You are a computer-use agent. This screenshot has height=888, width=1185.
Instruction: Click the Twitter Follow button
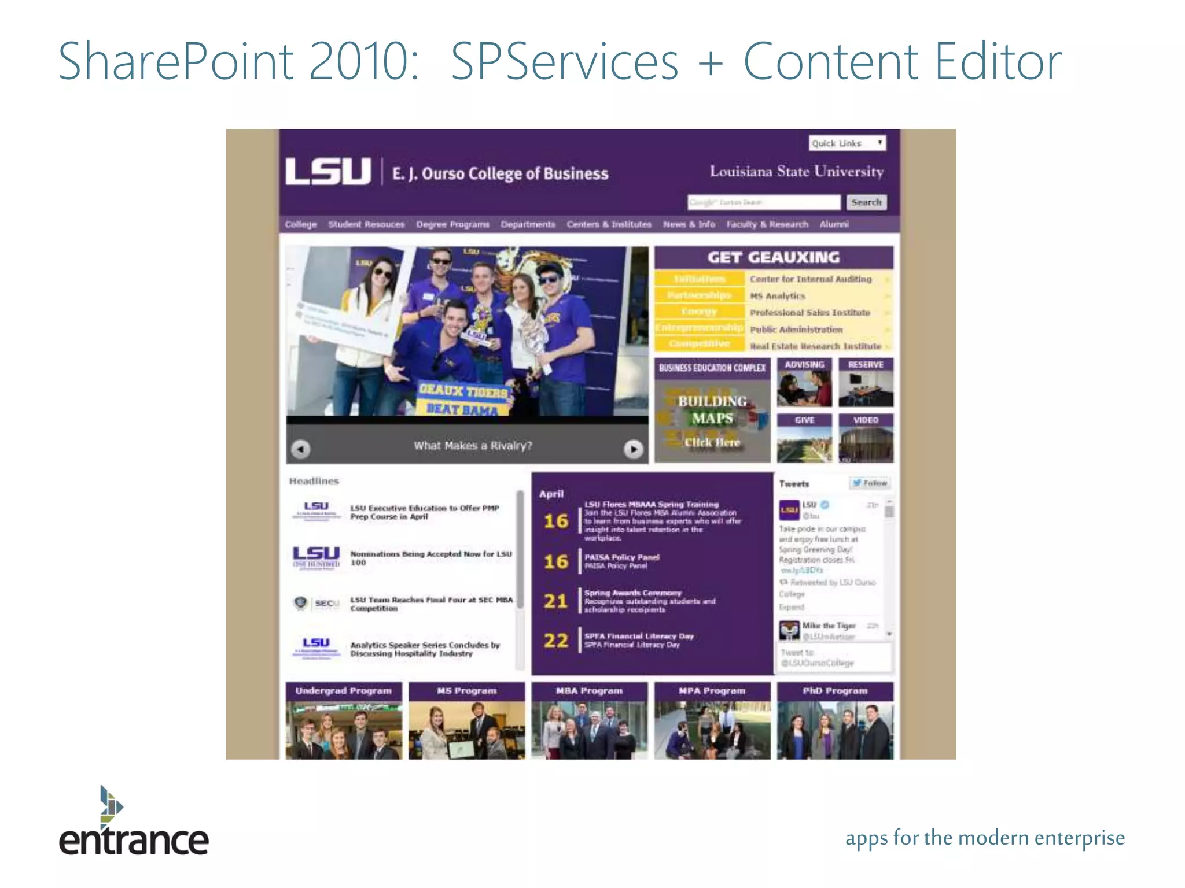[870, 483]
